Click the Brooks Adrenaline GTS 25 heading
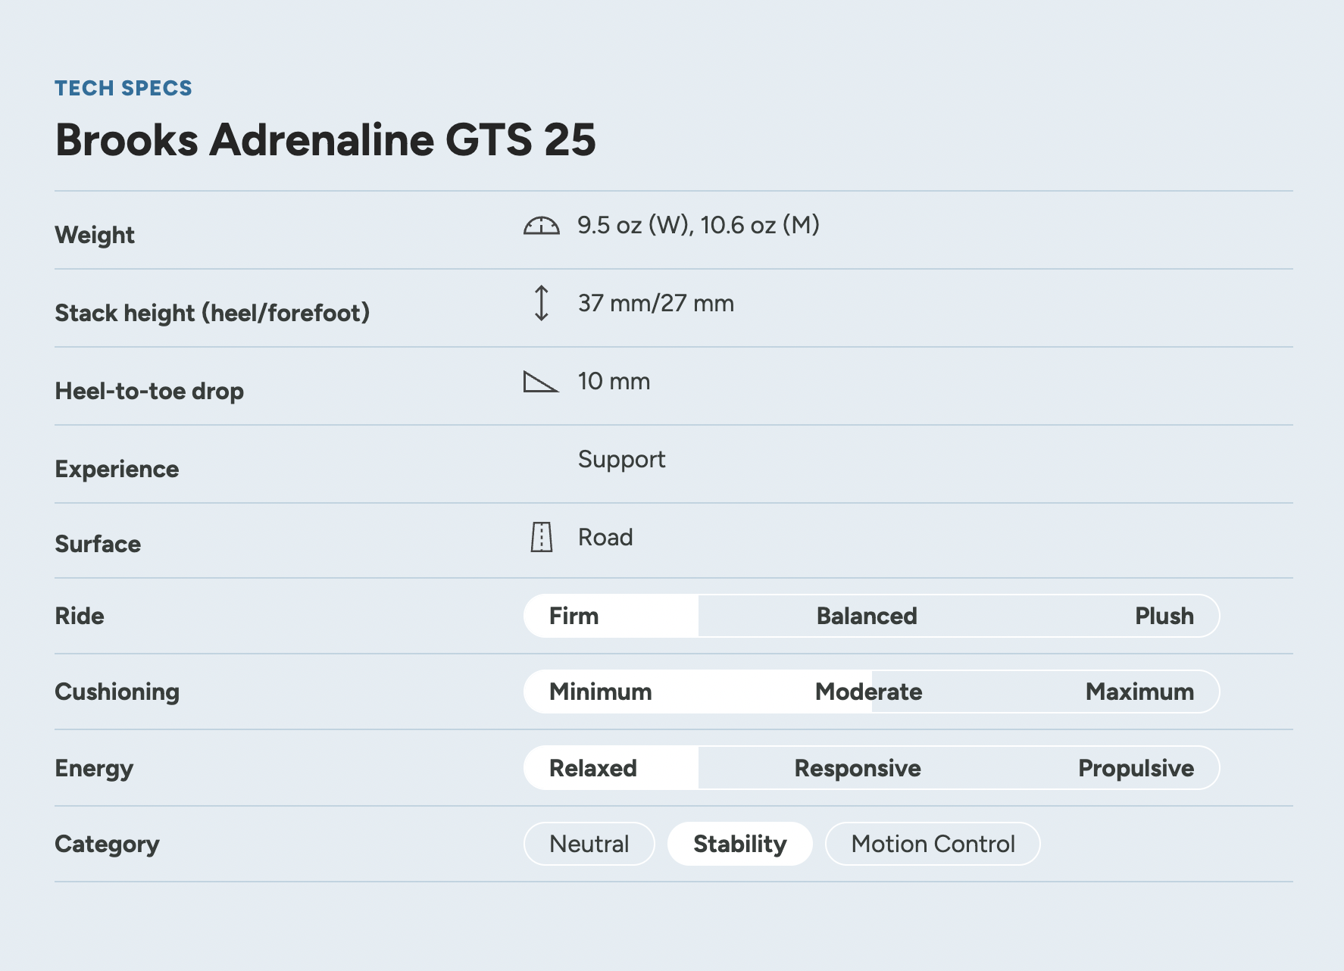 tap(326, 140)
